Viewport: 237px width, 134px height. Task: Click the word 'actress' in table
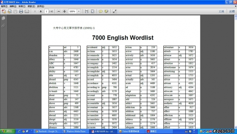[129, 71]
